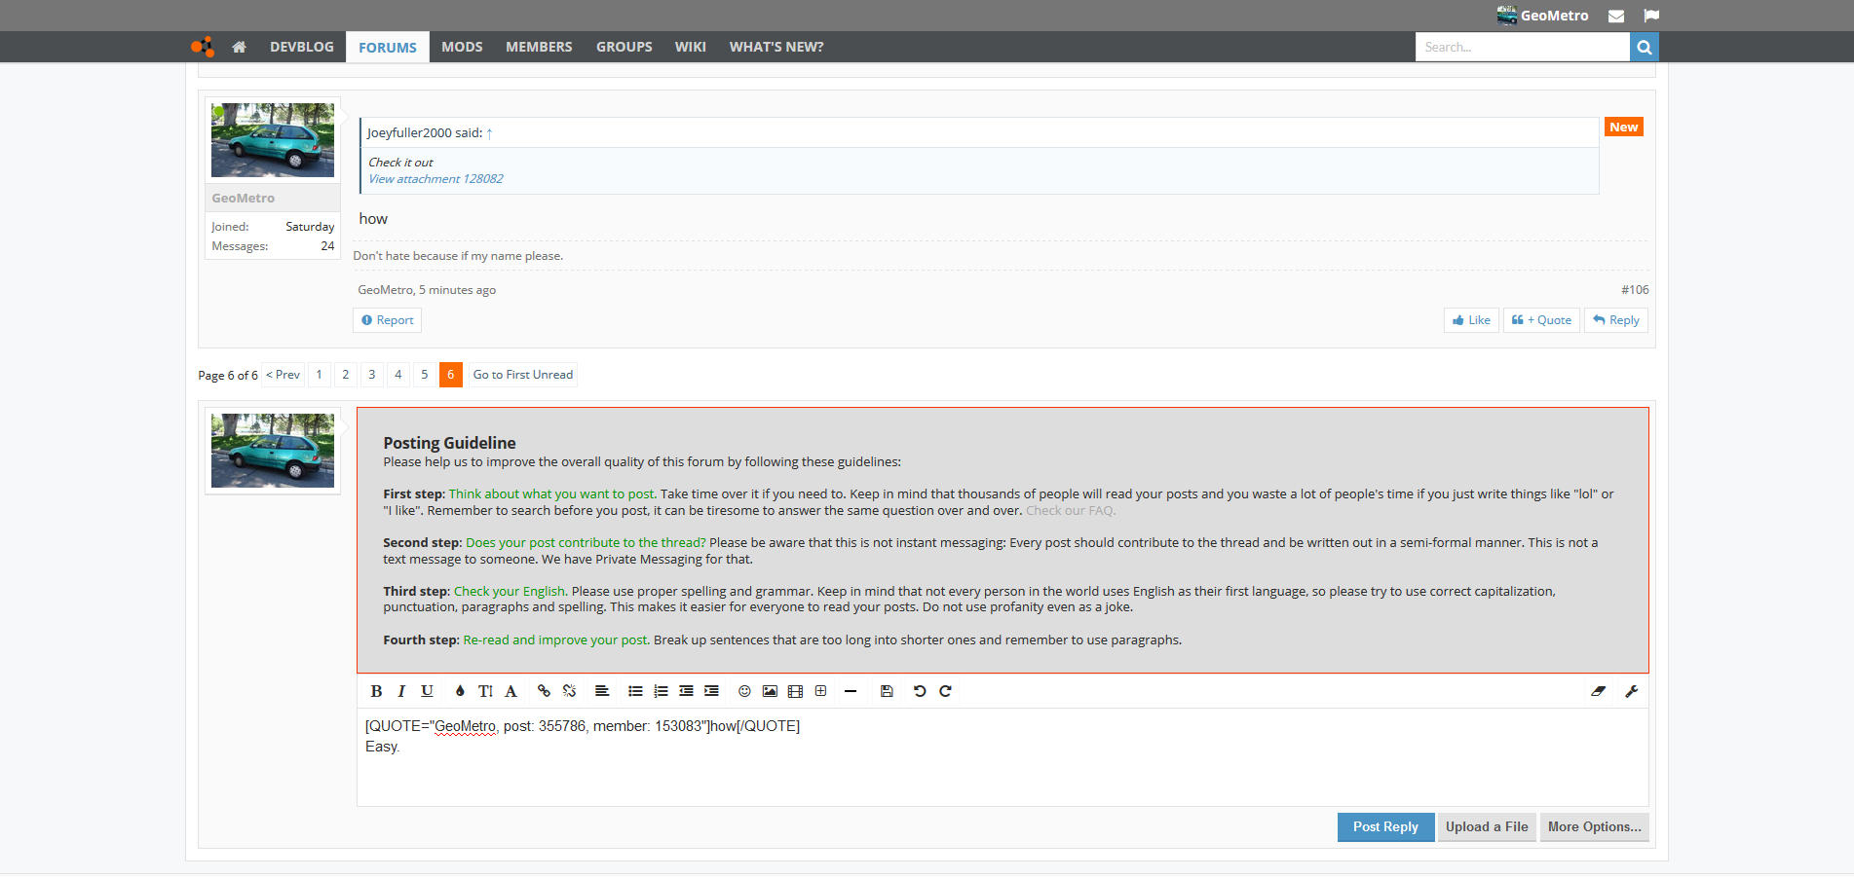1854x877 pixels.
Task: Open the font size tool
Action: click(x=485, y=691)
